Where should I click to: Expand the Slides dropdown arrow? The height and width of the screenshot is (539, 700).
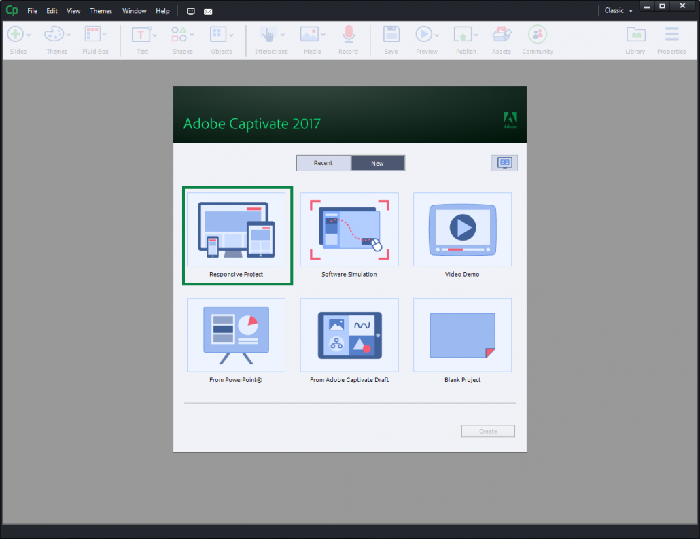coord(29,35)
